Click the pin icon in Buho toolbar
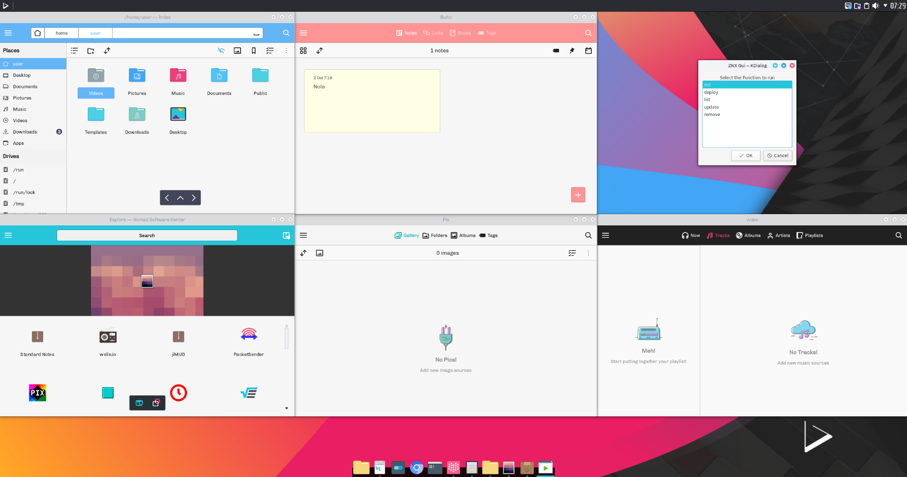907x477 pixels. coord(572,51)
